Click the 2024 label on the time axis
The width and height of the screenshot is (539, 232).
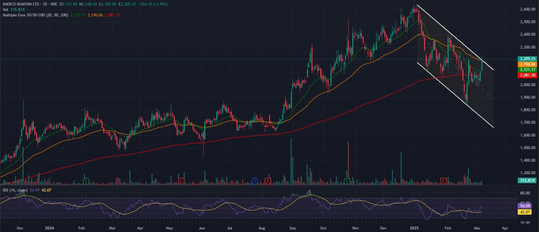[x=49, y=228]
